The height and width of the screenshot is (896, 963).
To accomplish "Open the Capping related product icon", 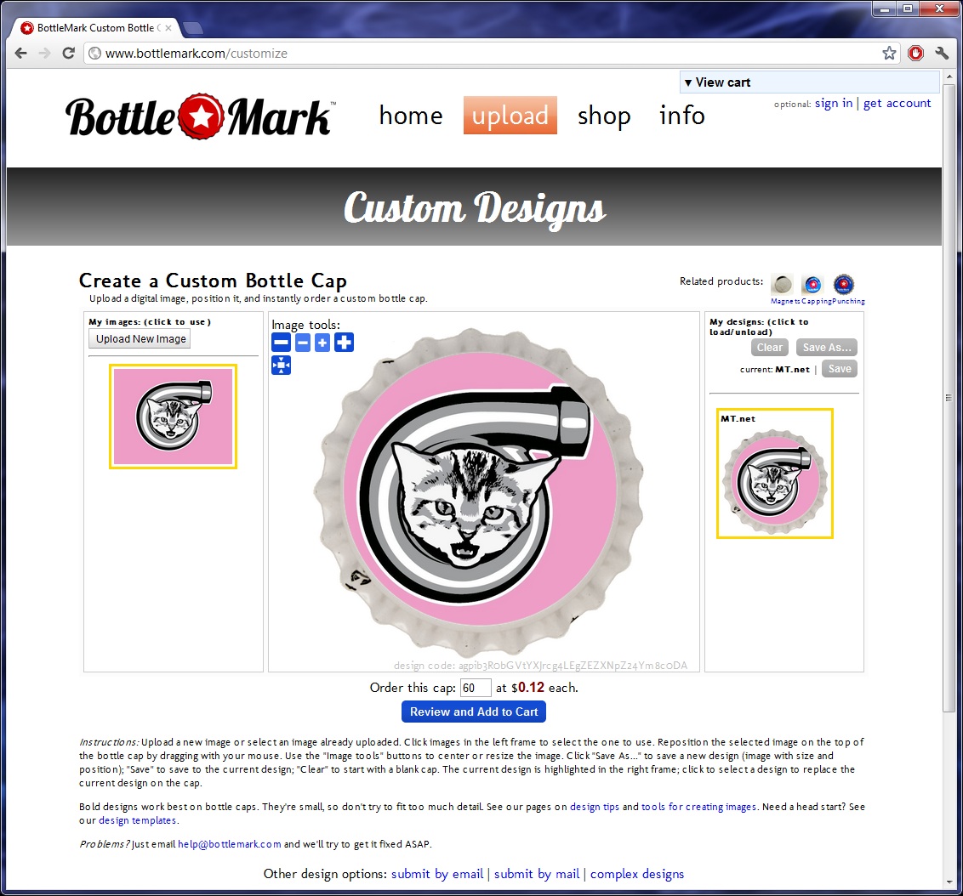I will (x=812, y=284).
